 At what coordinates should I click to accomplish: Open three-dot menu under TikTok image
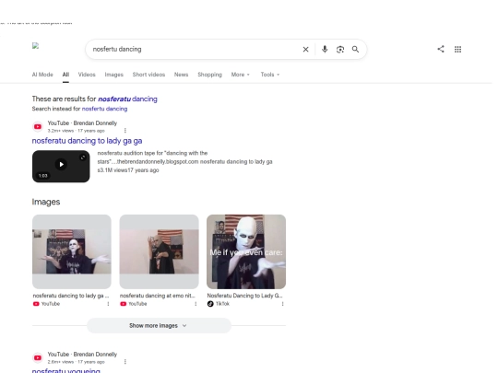click(x=282, y=304)
